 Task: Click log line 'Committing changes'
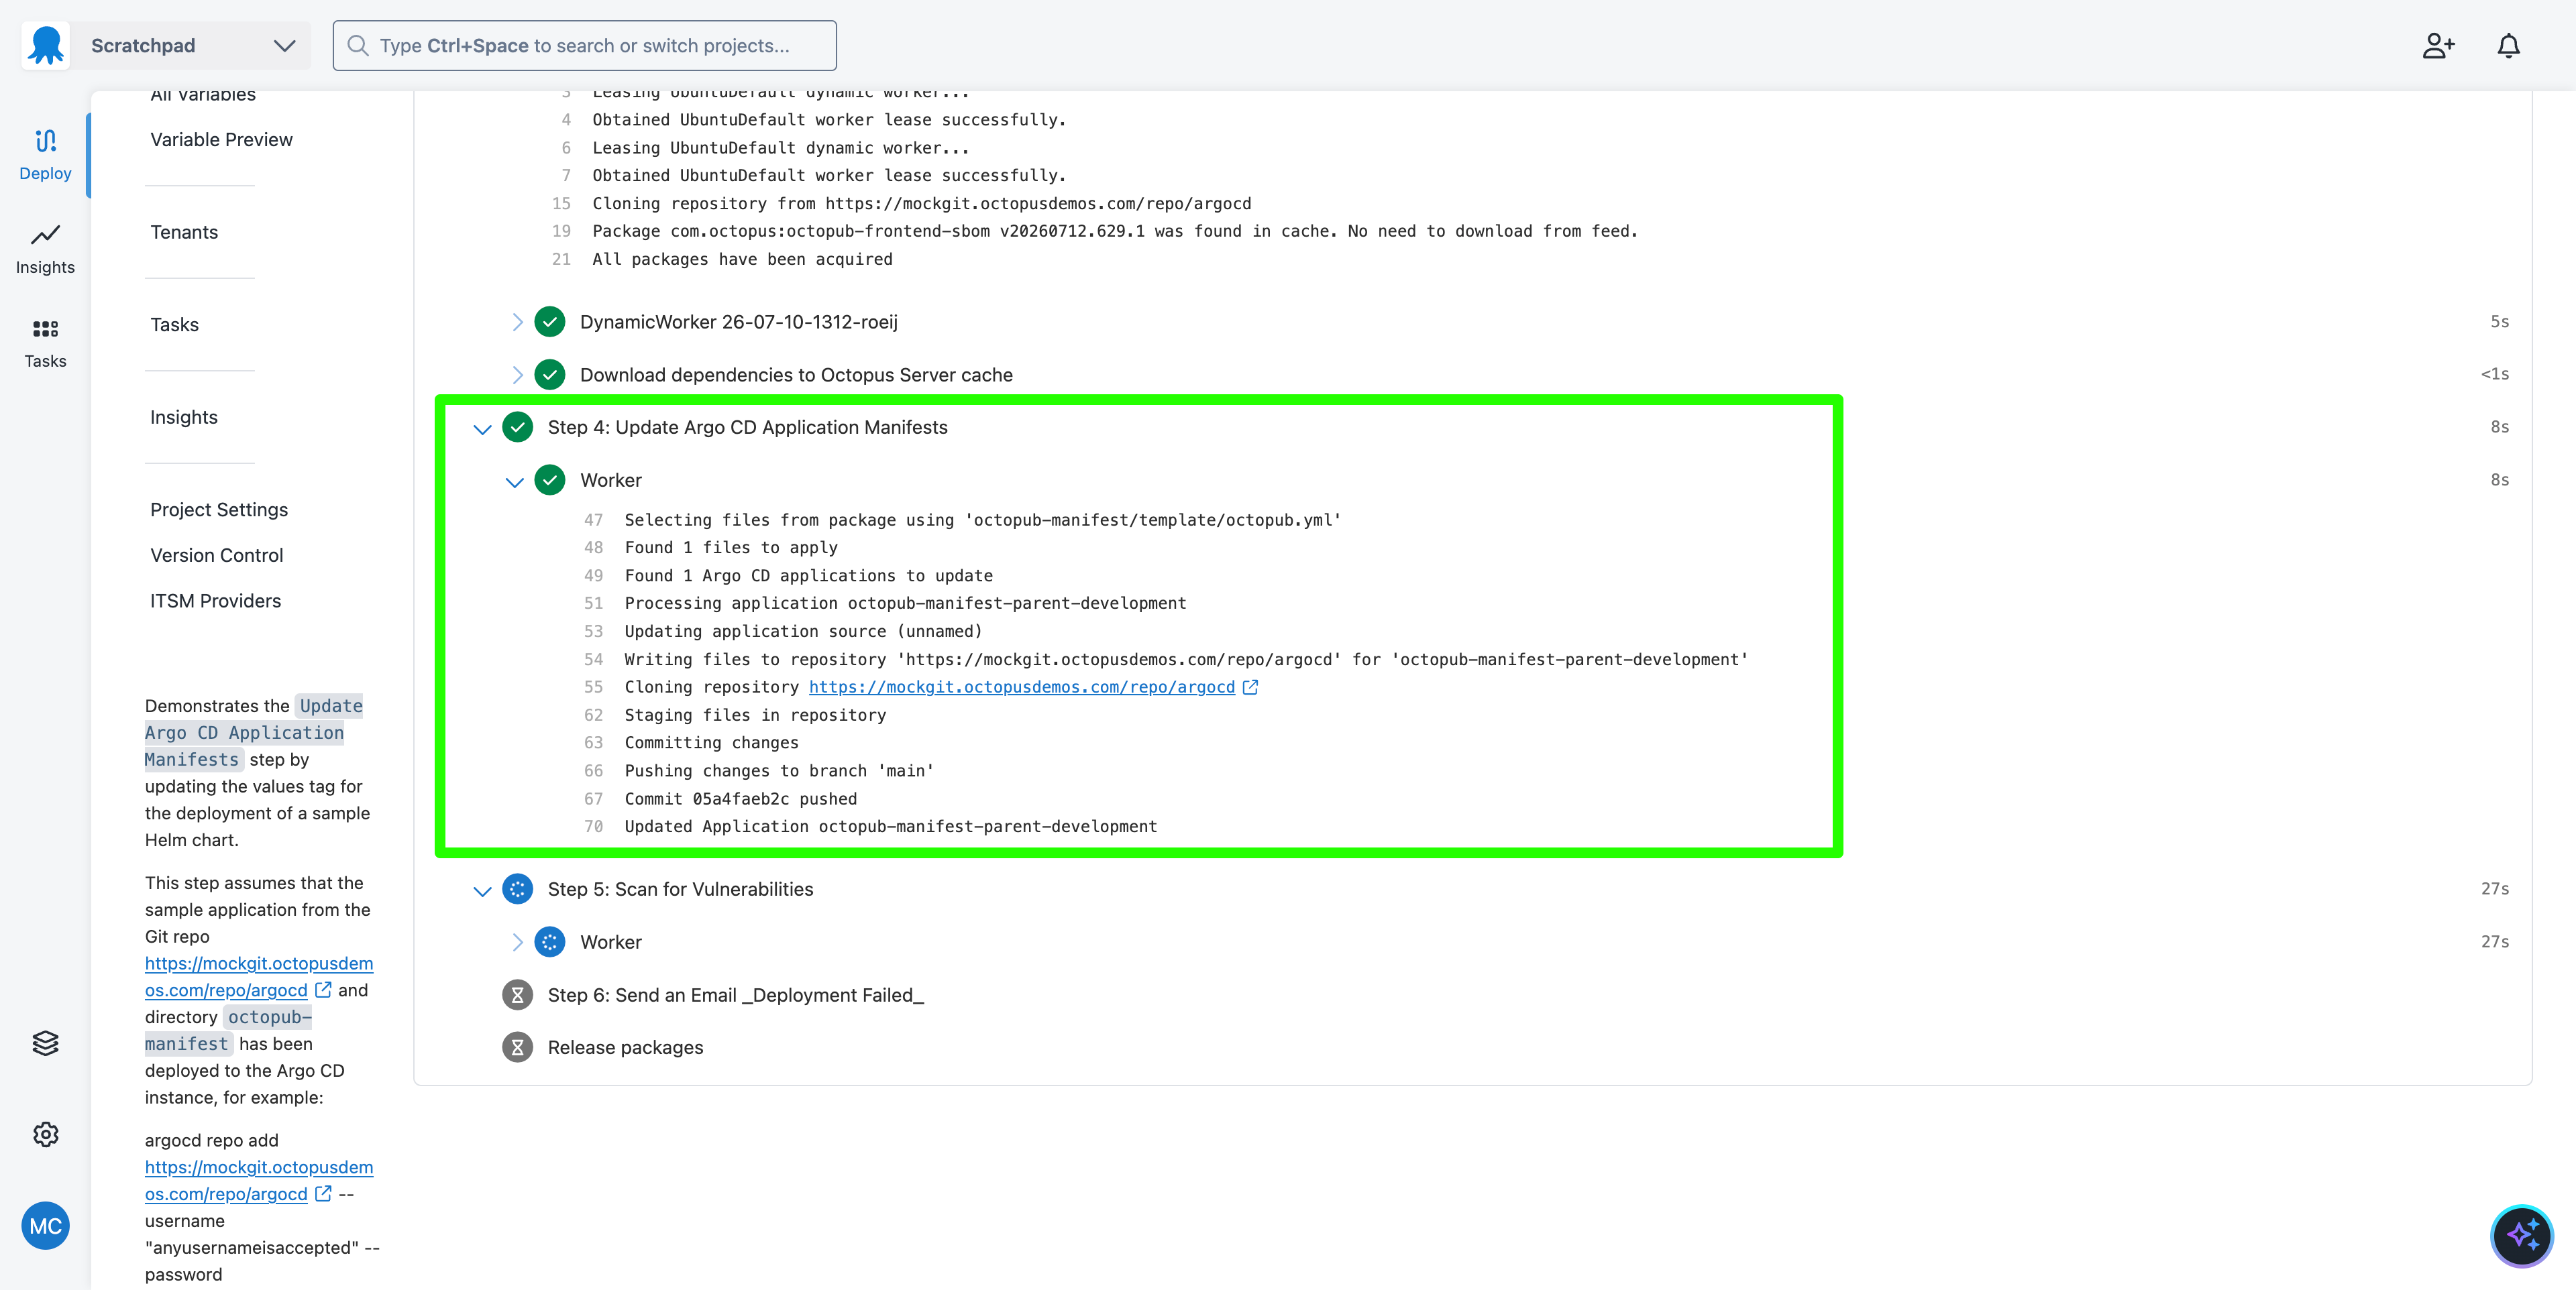point(711,744)
